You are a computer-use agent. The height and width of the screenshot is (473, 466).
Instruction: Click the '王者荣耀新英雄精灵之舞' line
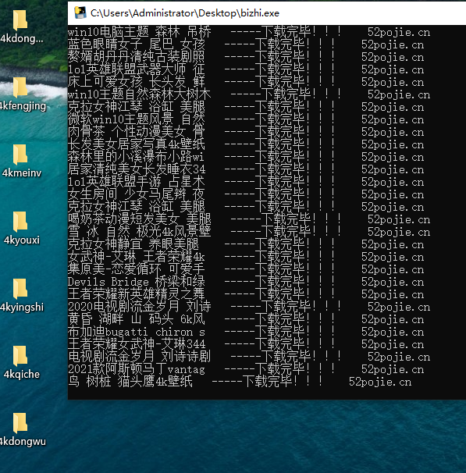(246, 294)
